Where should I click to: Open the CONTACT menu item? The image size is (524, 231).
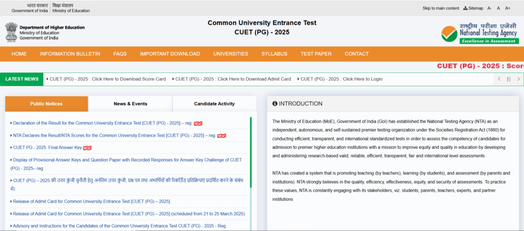tap(357, 54)
